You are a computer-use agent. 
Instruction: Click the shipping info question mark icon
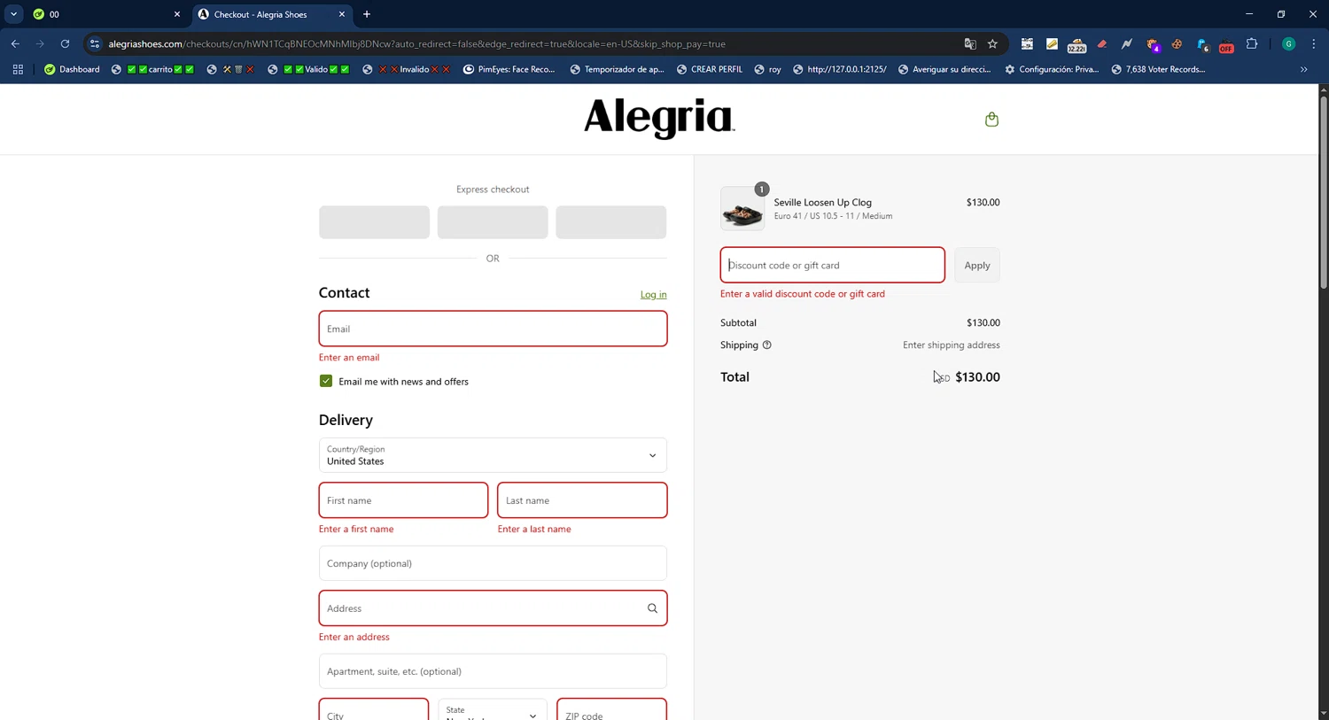click(x=767, y=345)
